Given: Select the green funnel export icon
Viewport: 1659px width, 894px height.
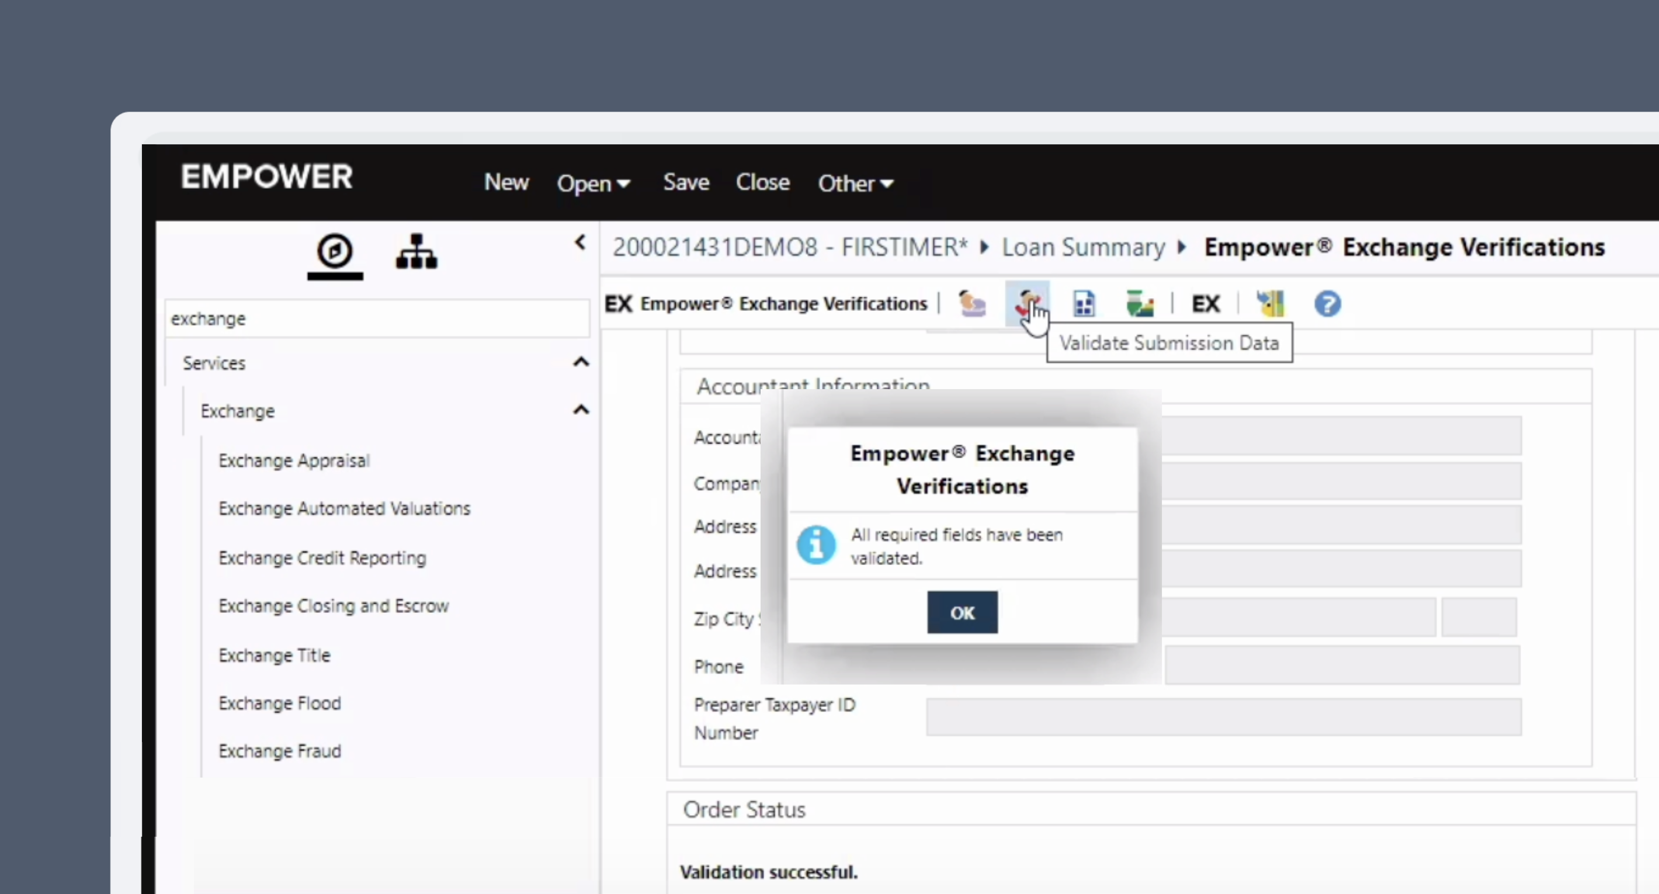Looking at the screenshot, I should point(1139,303).
